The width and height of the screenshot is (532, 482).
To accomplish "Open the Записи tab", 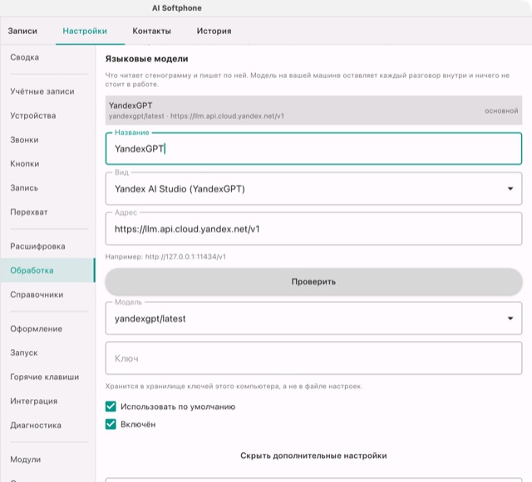I will click(22, 31).
